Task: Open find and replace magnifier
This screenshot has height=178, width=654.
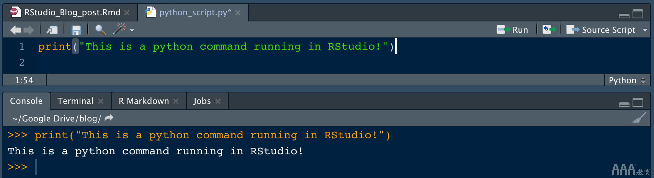Action: coord(100,30)
